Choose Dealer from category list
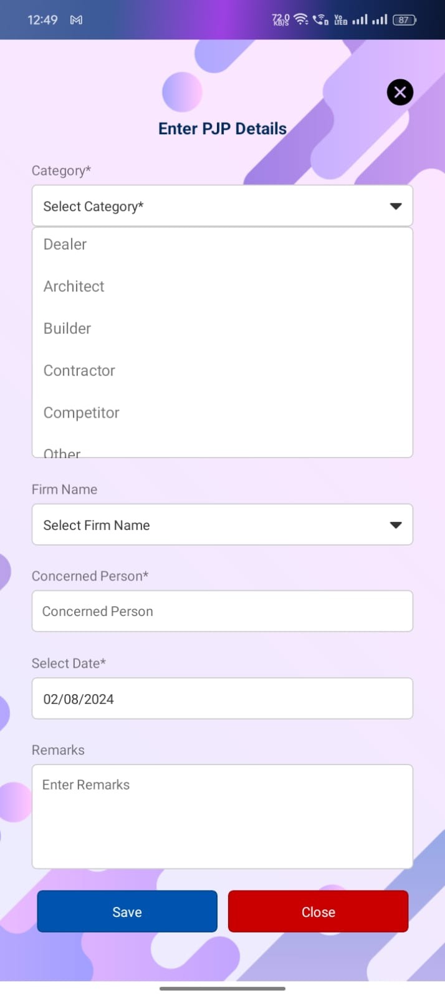Viewport: 445px width, 998px height. (x=65, y=244)
